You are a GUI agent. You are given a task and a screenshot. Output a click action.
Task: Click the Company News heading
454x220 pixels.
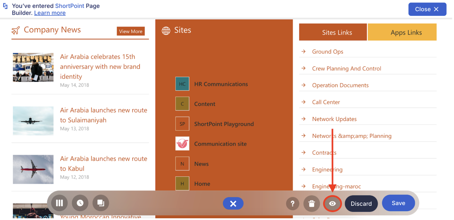point(52,30)
